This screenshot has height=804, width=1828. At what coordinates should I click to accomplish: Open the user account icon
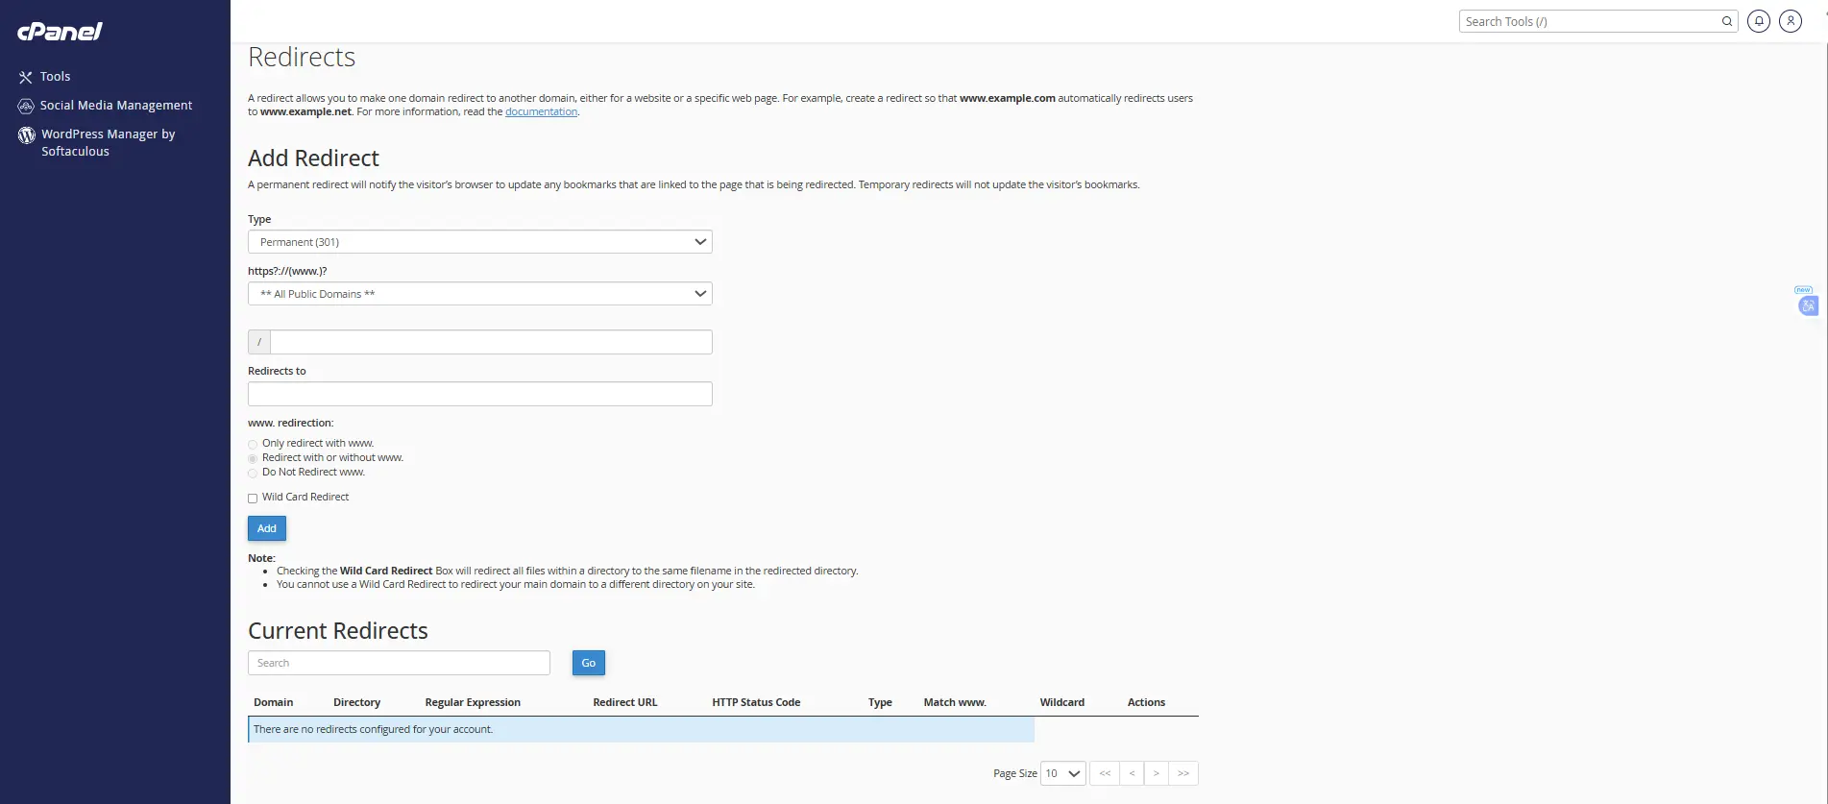click(x=1791, y=21)
